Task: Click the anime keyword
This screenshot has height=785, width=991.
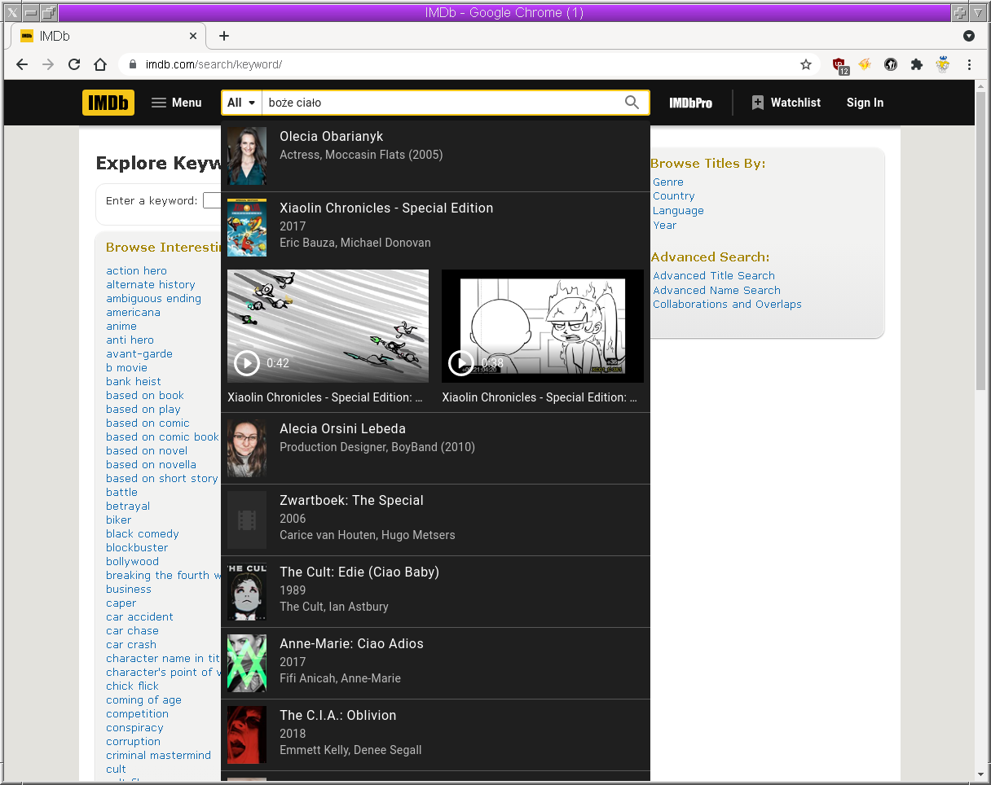Action: 121,327
